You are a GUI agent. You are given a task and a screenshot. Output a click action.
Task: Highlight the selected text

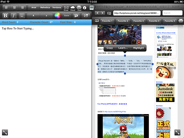[139, 48]
